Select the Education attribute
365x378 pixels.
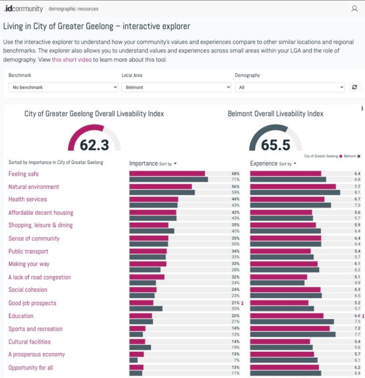click(21, 316)
